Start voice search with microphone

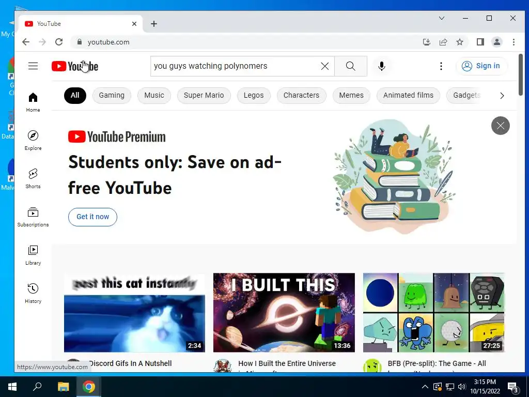382,66
